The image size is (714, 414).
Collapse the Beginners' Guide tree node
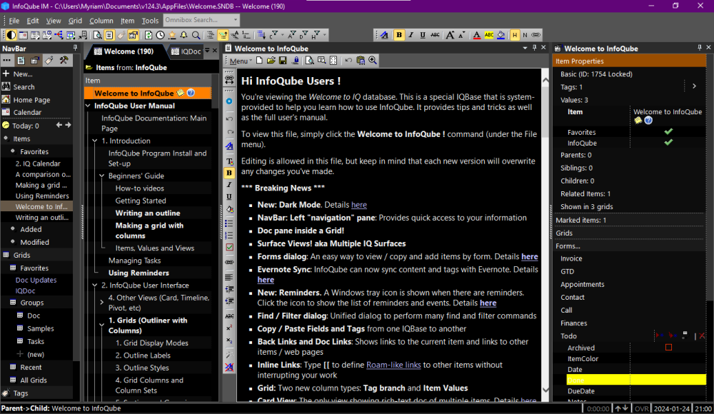[x=101, y=176]
